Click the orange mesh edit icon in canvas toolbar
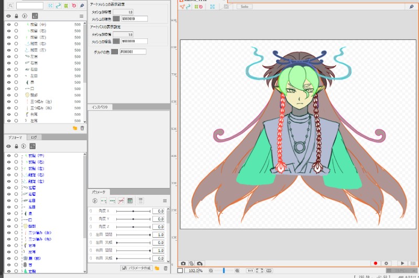This screenshot has width=419, height=278. (182, 7)
